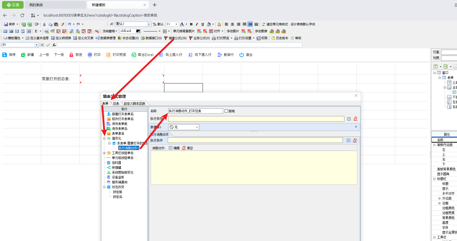
Task: Switch to the 总表 tab
Action: tap(116, 103)
